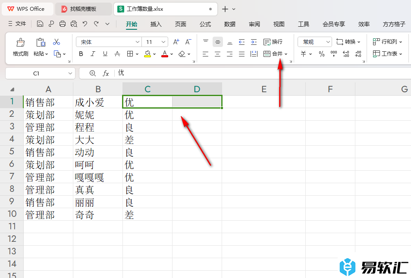Expand the Name Box C1 dropdown
The height and width of the screenshot is (278, 411).
point(70,73)
